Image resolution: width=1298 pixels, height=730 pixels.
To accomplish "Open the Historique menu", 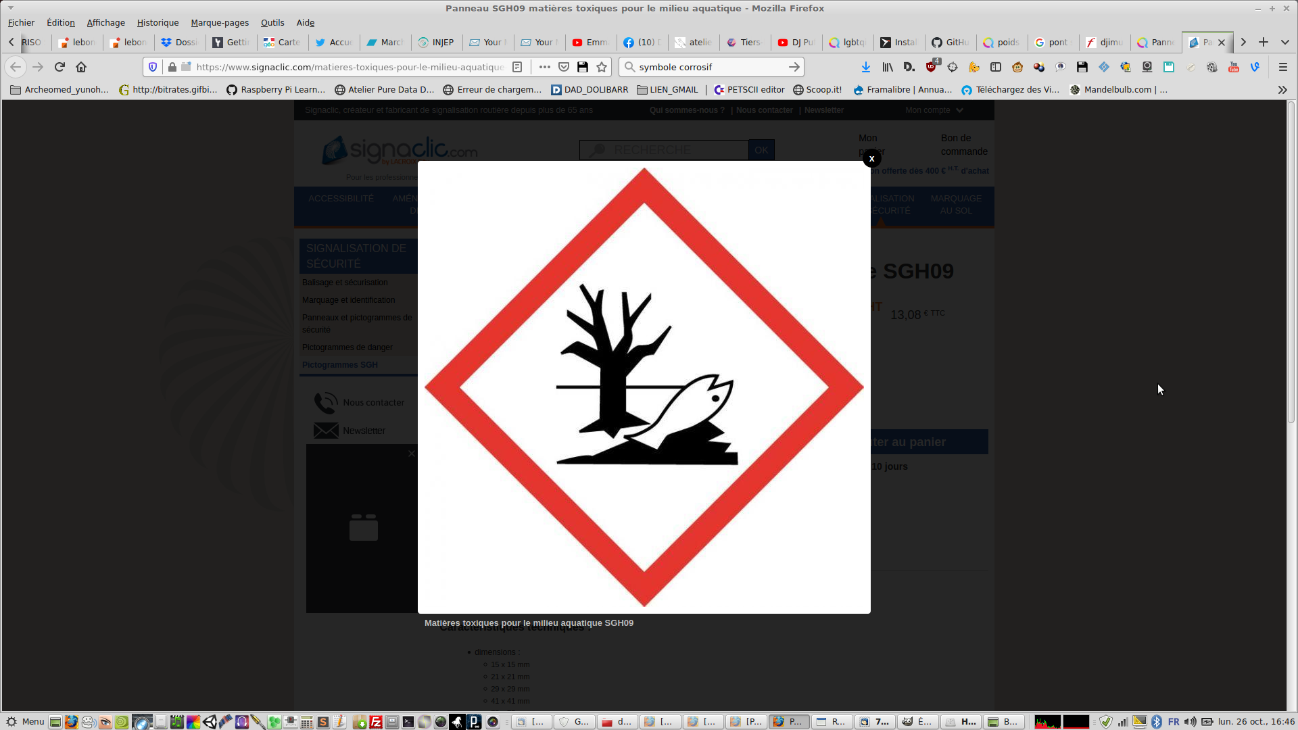I will click(x=158, y=22).
